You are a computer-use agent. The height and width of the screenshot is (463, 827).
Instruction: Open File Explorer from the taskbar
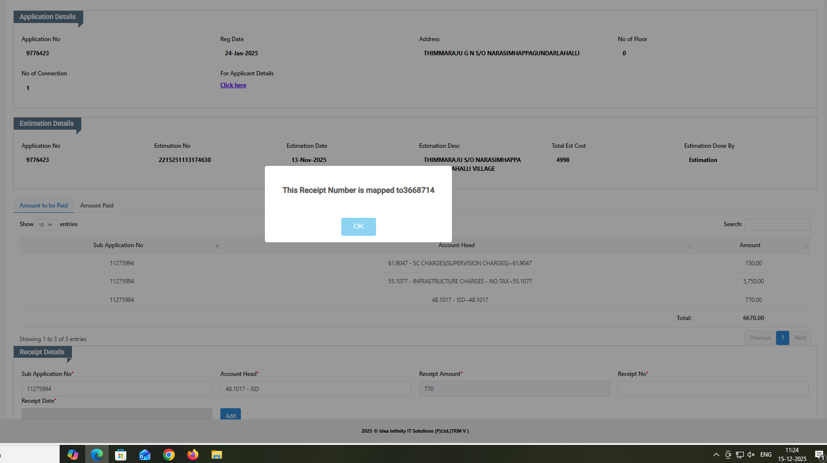pos(217,455)
